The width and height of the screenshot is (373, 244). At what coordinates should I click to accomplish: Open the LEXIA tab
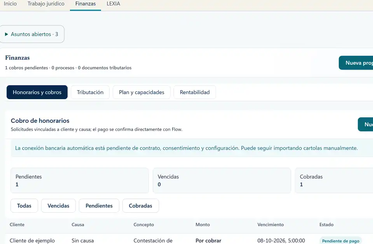click(x=113, y=4)
